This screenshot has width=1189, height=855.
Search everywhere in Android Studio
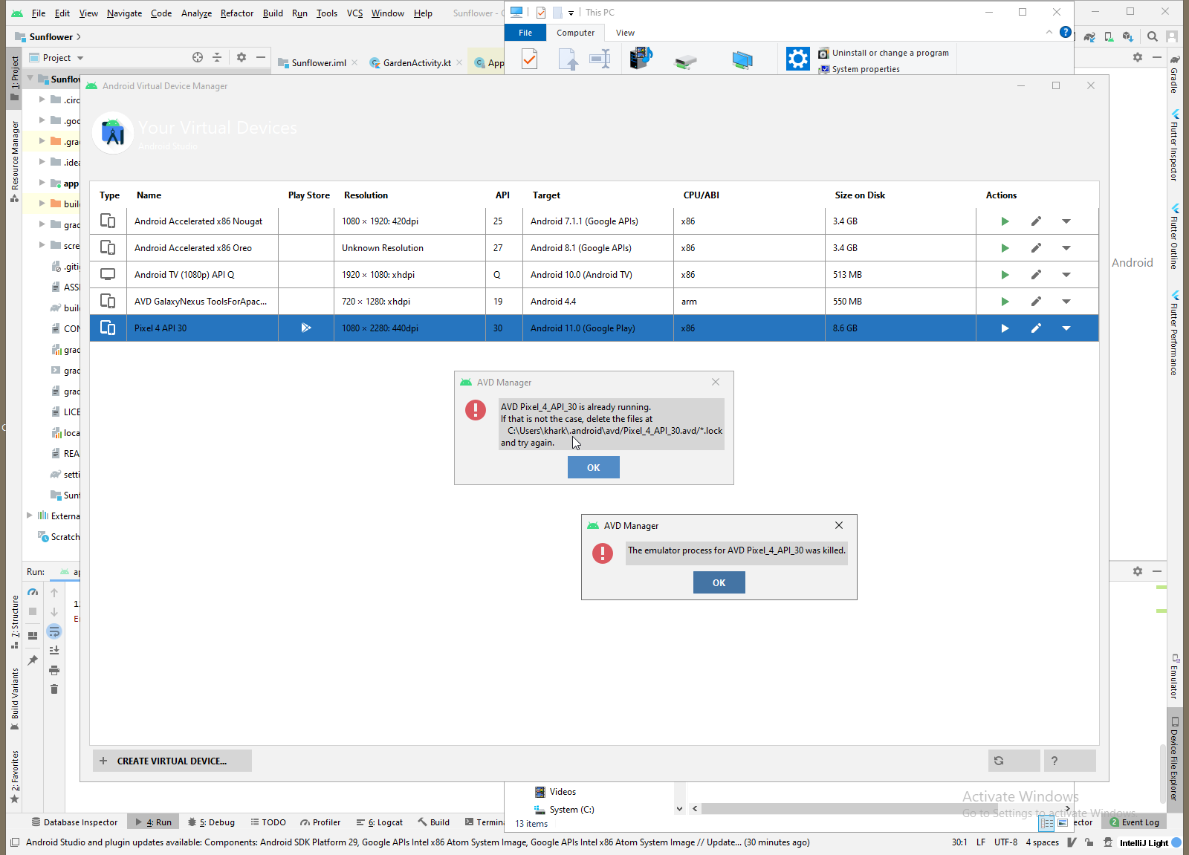click(1152, 36)
